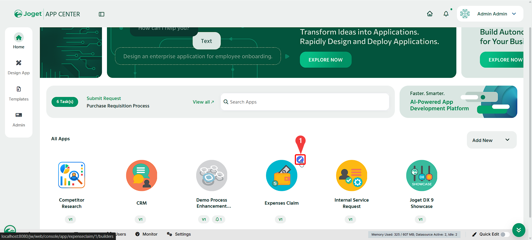Click the Settings gears icon in bottom bar
This screenshot has width=532, height=240.
(x=169, y=234)
